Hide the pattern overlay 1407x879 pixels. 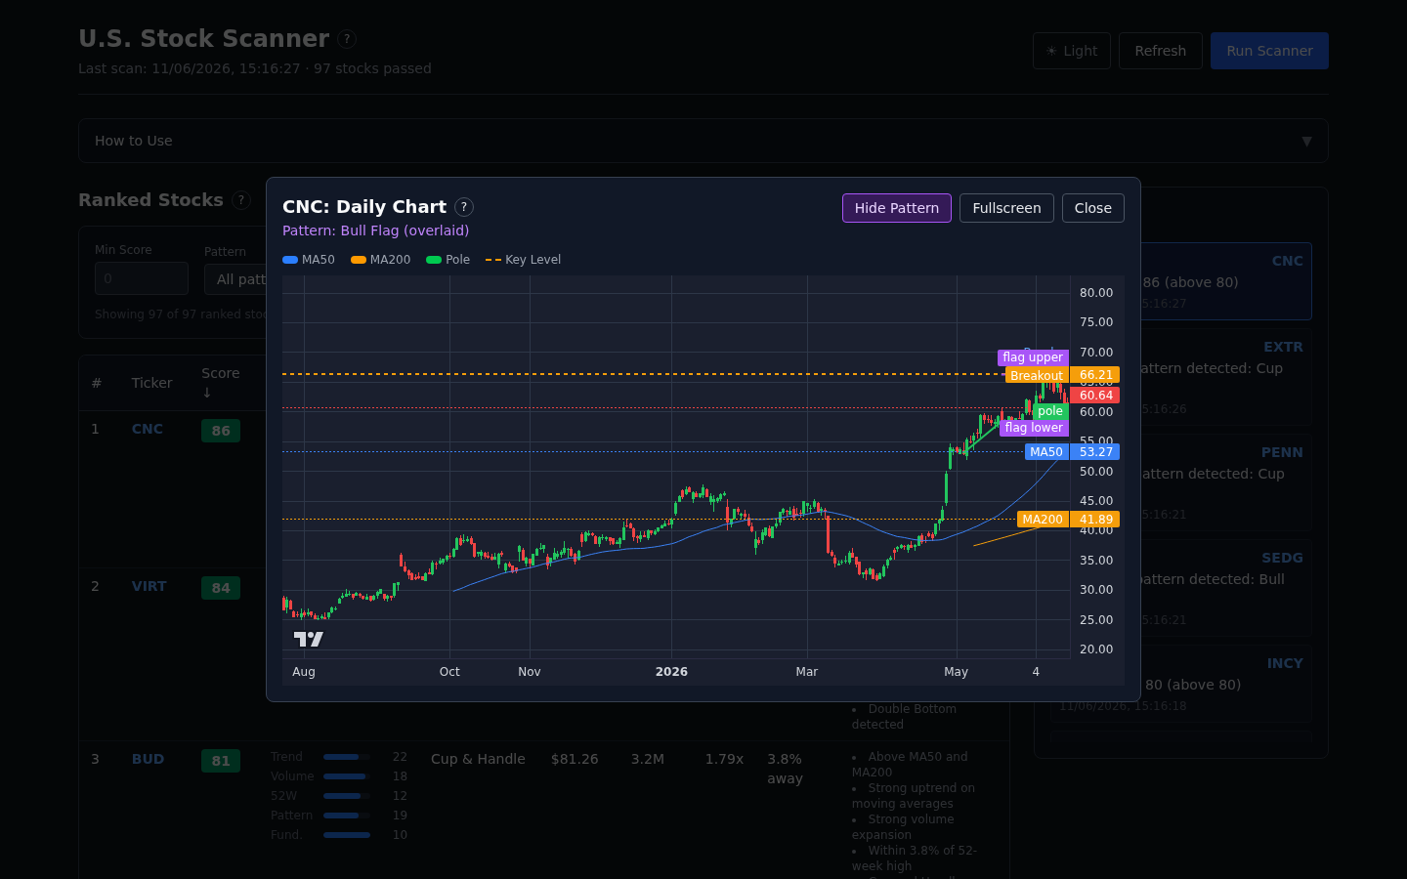click(x=896, y=208)
